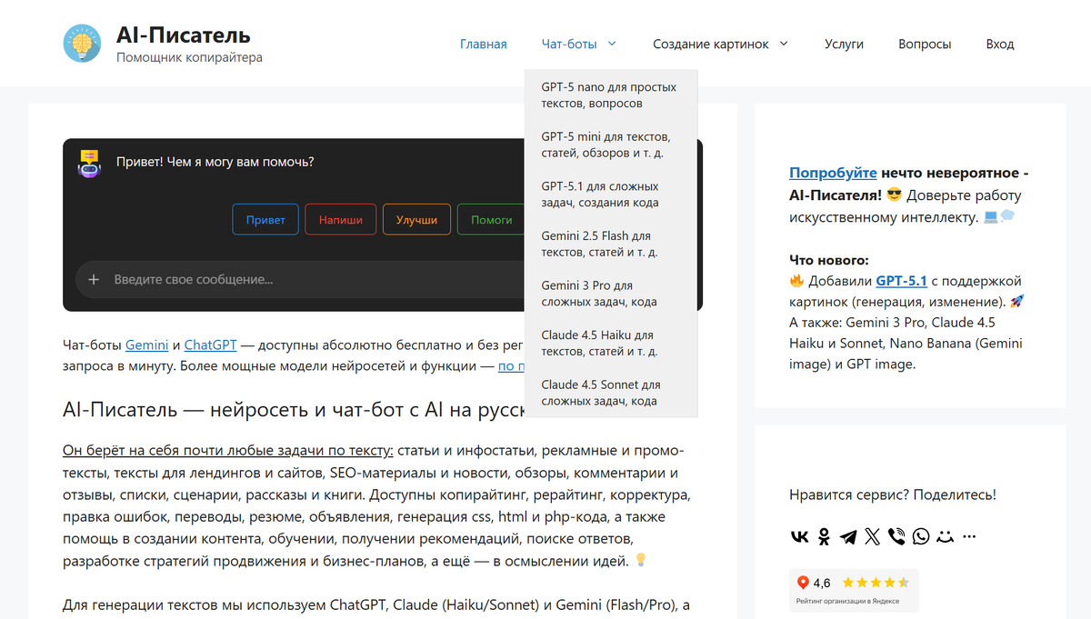Share the page via VK icon
This screenshot has height=619, width=1091.
pos(799,536)
